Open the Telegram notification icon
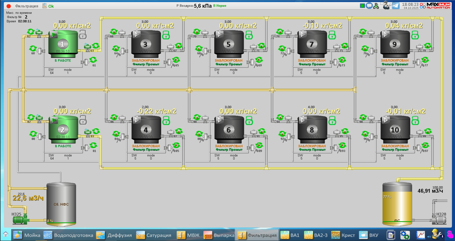Screen dimensions: 455x241 click(x=396, y=6)
